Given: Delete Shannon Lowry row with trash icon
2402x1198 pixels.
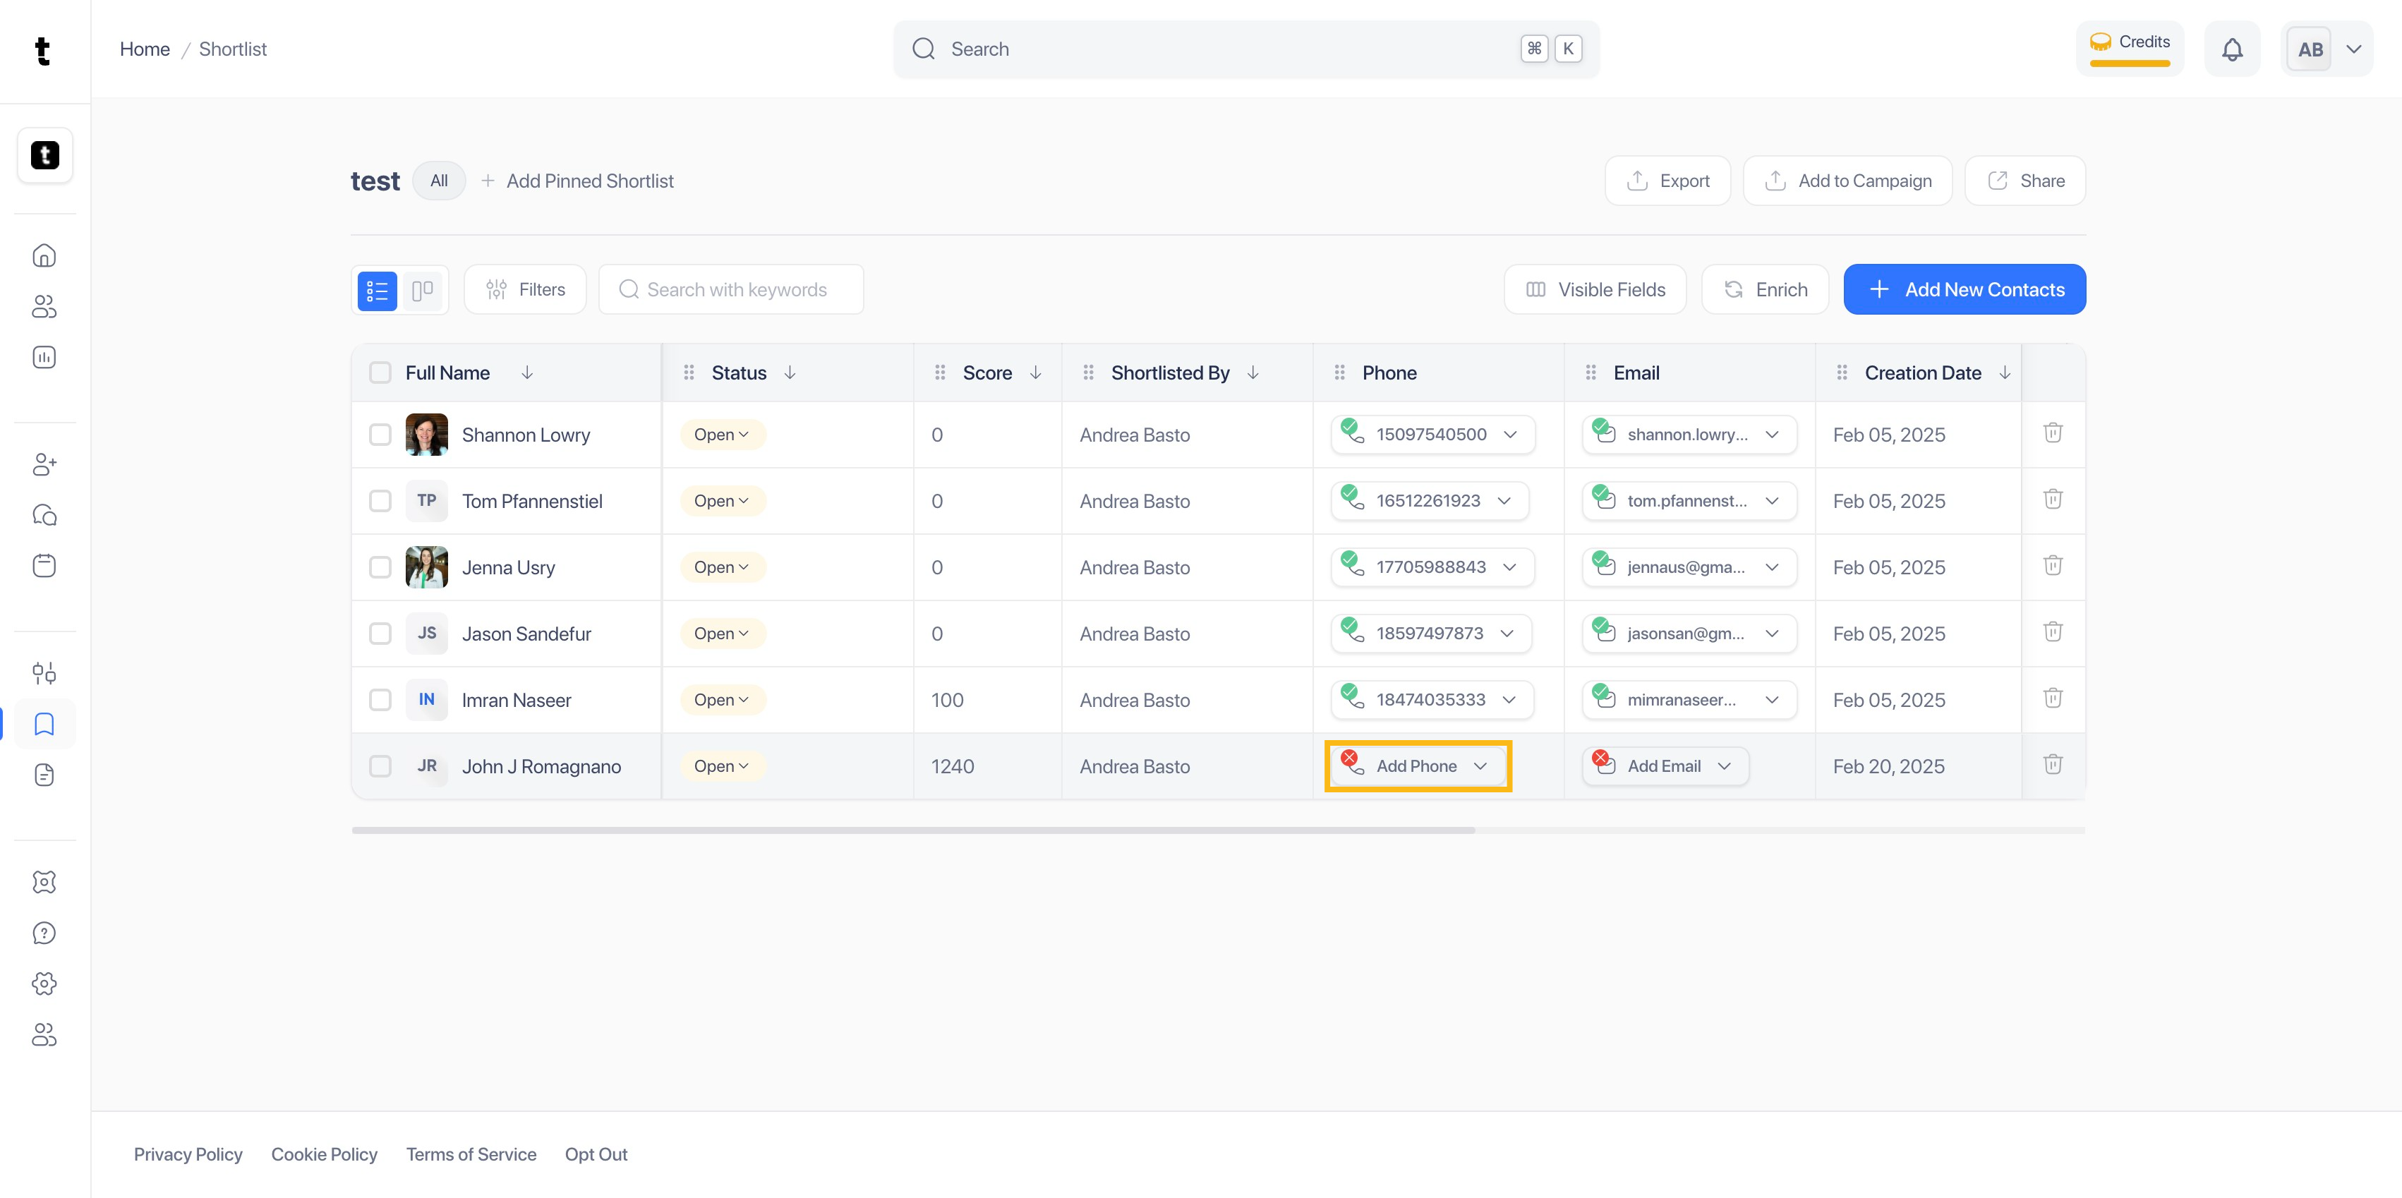Looking at the screenshot, I should click(x=2052, y=433).
